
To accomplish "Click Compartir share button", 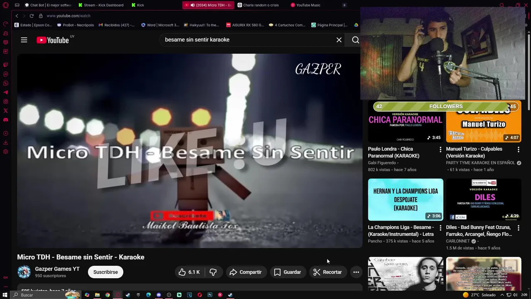I will 246,272.
